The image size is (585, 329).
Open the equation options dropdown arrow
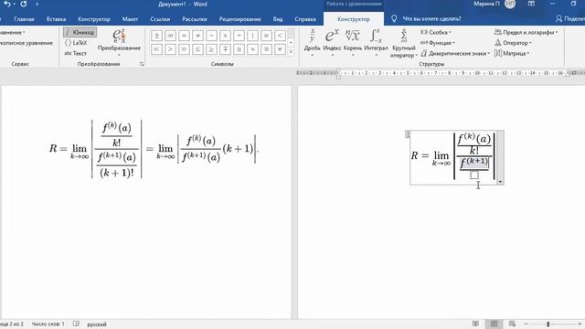500,182
